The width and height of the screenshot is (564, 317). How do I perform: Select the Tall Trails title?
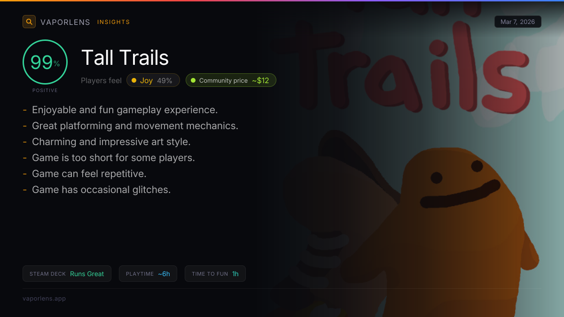(x=125, y=58)
